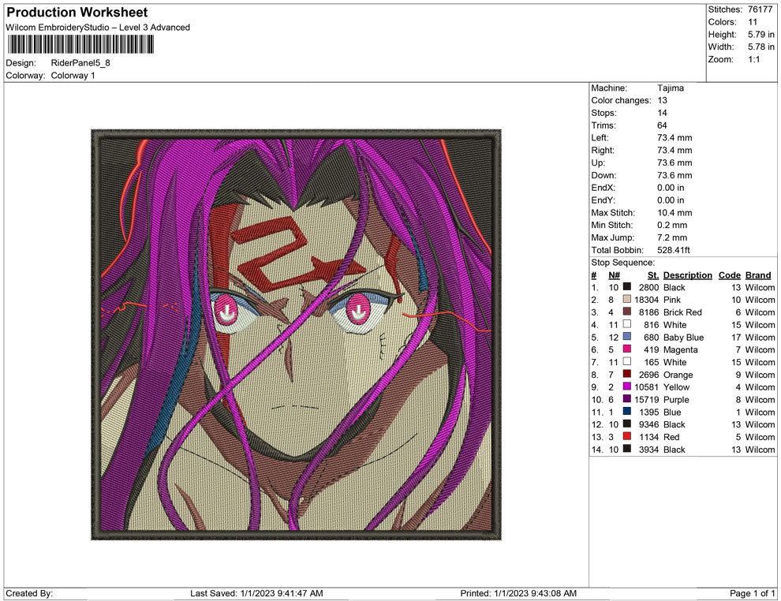781x601 pixels.
Task: Click the 'EndY:' label
Action: pyautogui.click(x=603, y=200)
